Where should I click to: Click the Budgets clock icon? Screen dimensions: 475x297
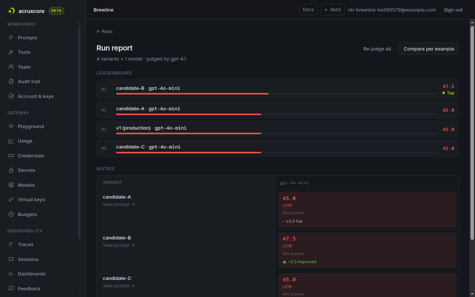click(11, 215)
